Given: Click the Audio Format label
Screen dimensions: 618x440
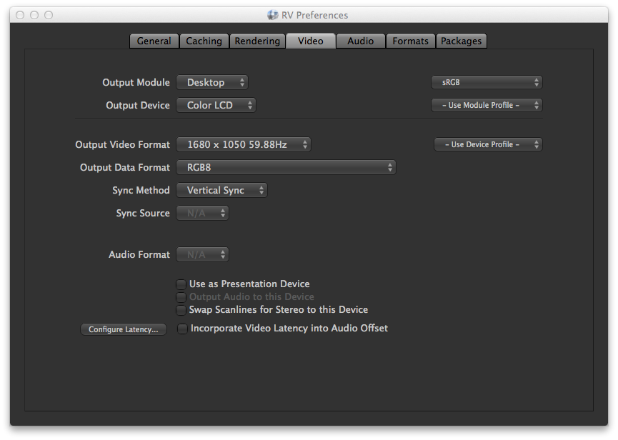Looking at the screenshot, I should click(139, 254).
